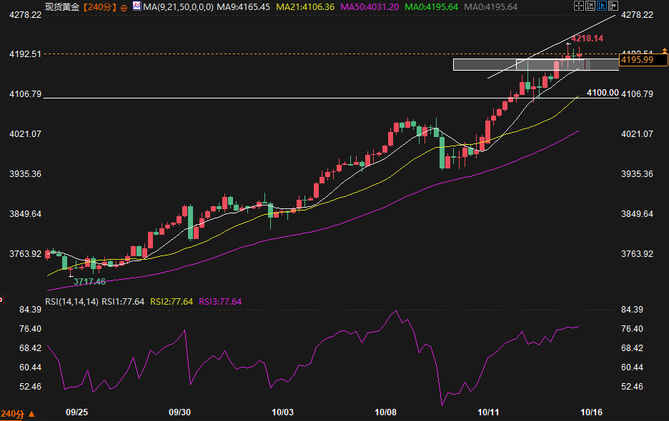
Task: Click the scroll-to-latest arrow icon
Action: pos(612,6)
